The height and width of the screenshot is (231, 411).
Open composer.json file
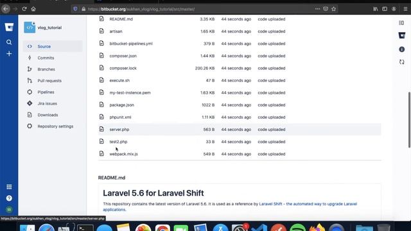[x=123, y=56]
